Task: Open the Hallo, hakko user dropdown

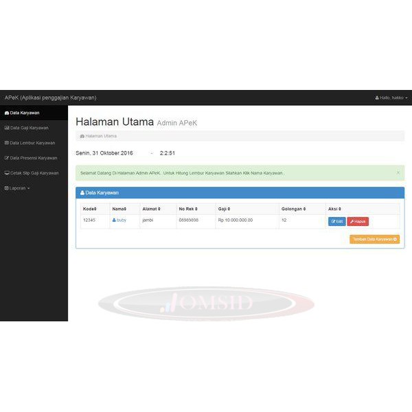Action: point(391,98)
